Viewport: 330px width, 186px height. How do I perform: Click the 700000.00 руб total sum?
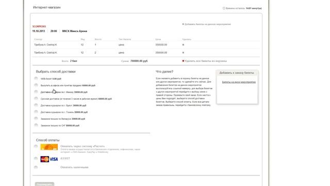[x=139, y=61]
